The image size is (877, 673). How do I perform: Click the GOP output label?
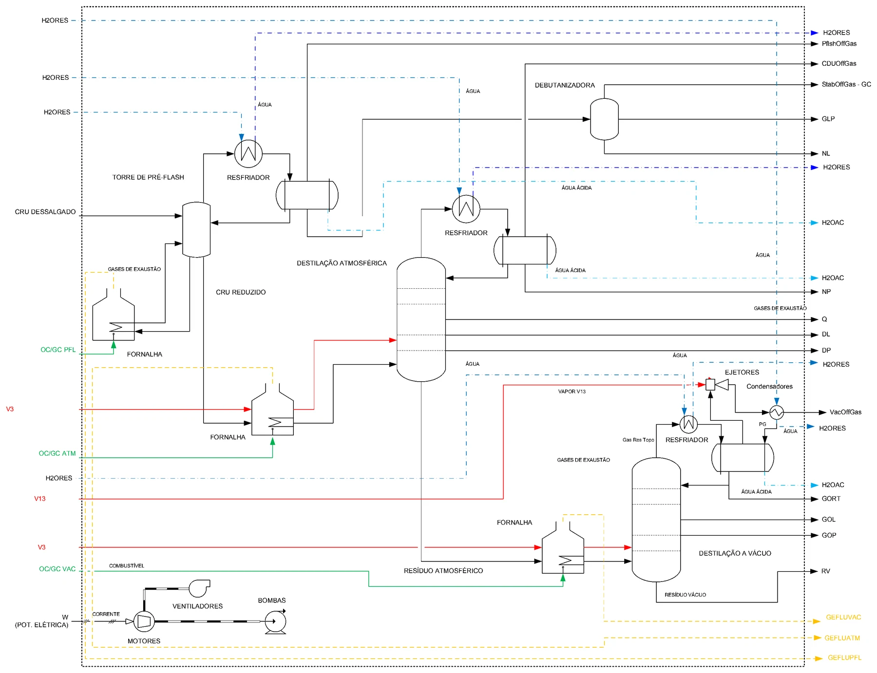[x=829, y=535]
